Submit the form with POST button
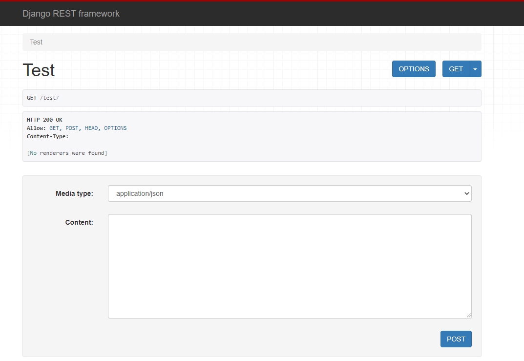This screenshot has width=524, height=361. [456, 339]
